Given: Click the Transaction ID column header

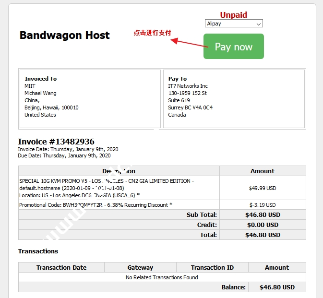Looking at the screenshot, I should point(212,267).
